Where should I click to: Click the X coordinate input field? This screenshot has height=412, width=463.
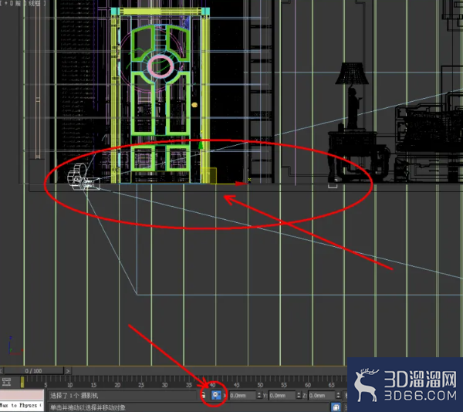click(242, 395)
